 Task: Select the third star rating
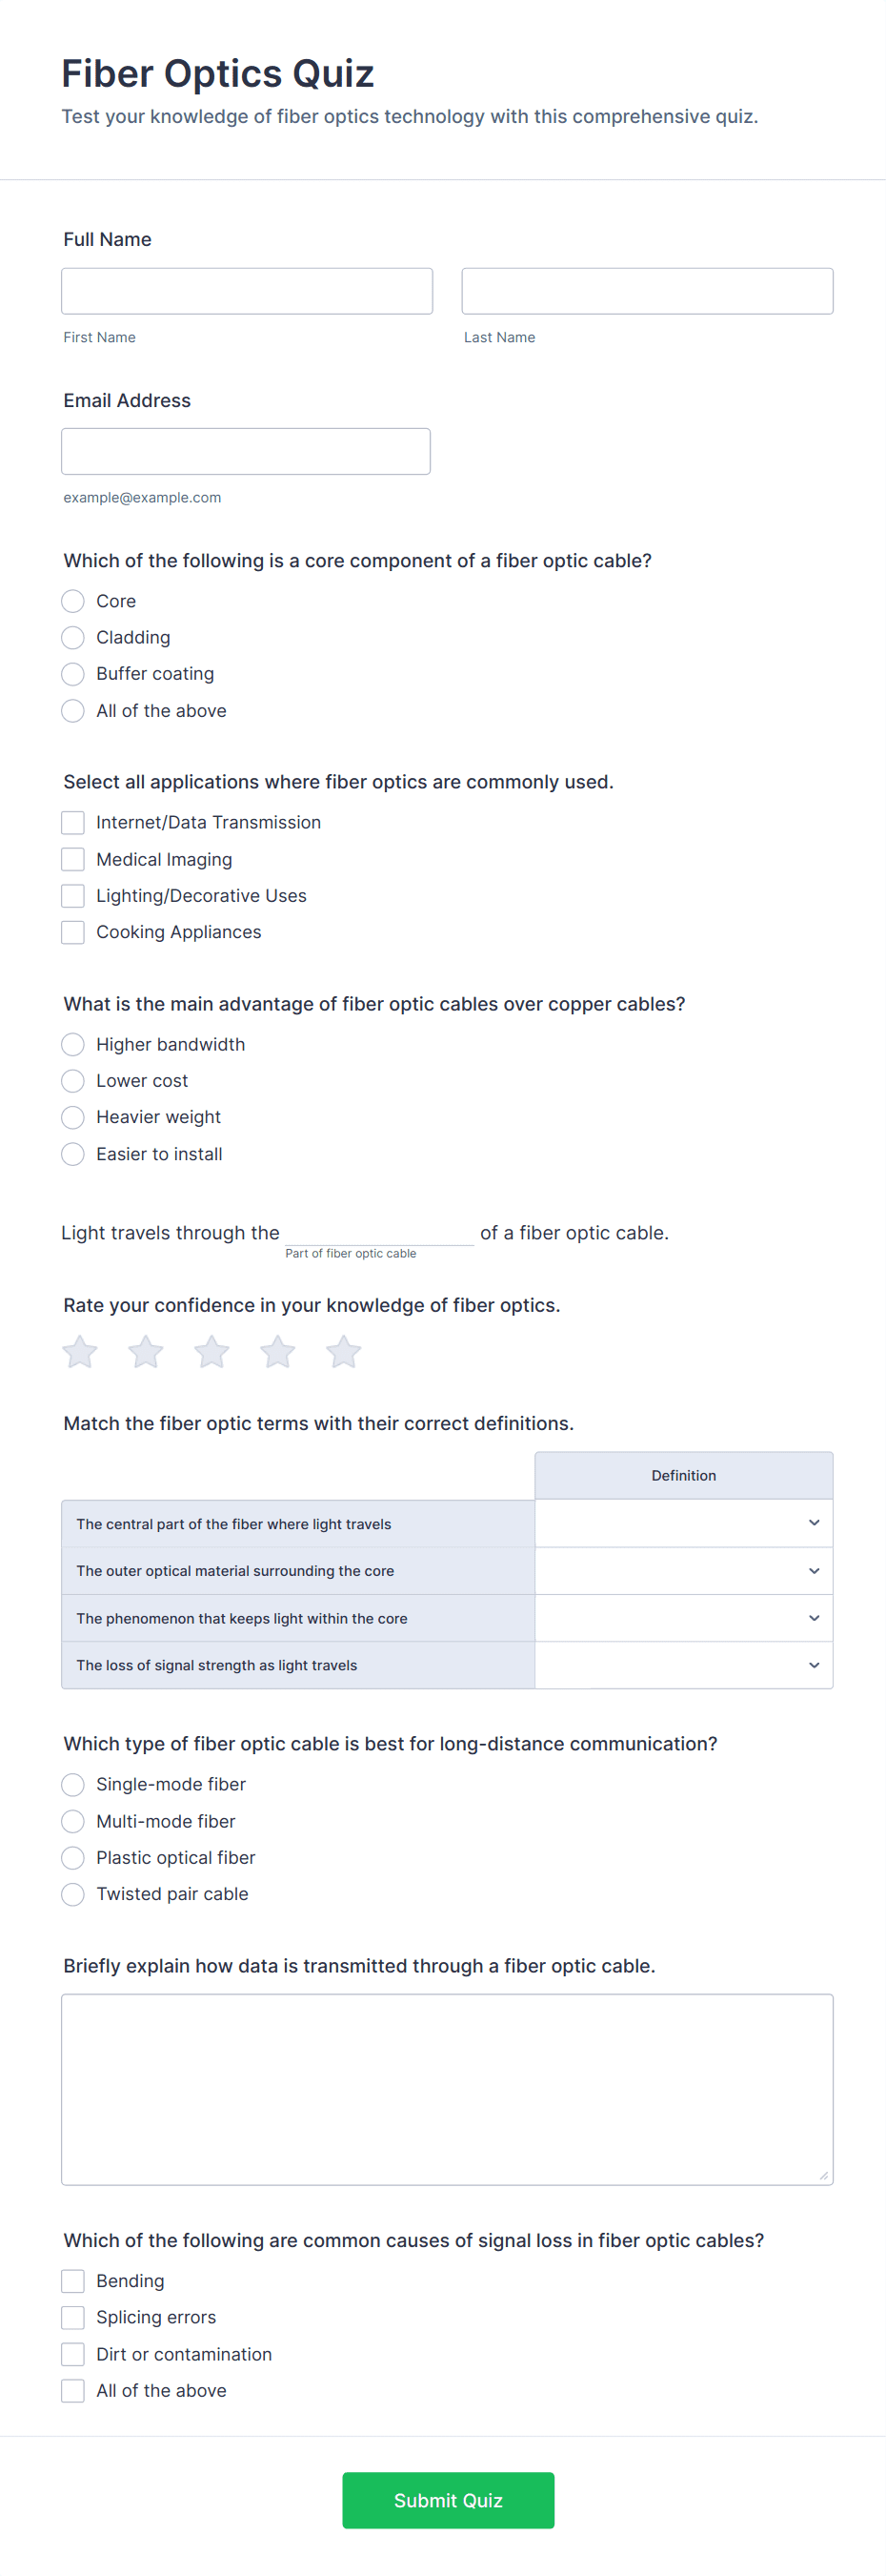tap(211, 1352)
